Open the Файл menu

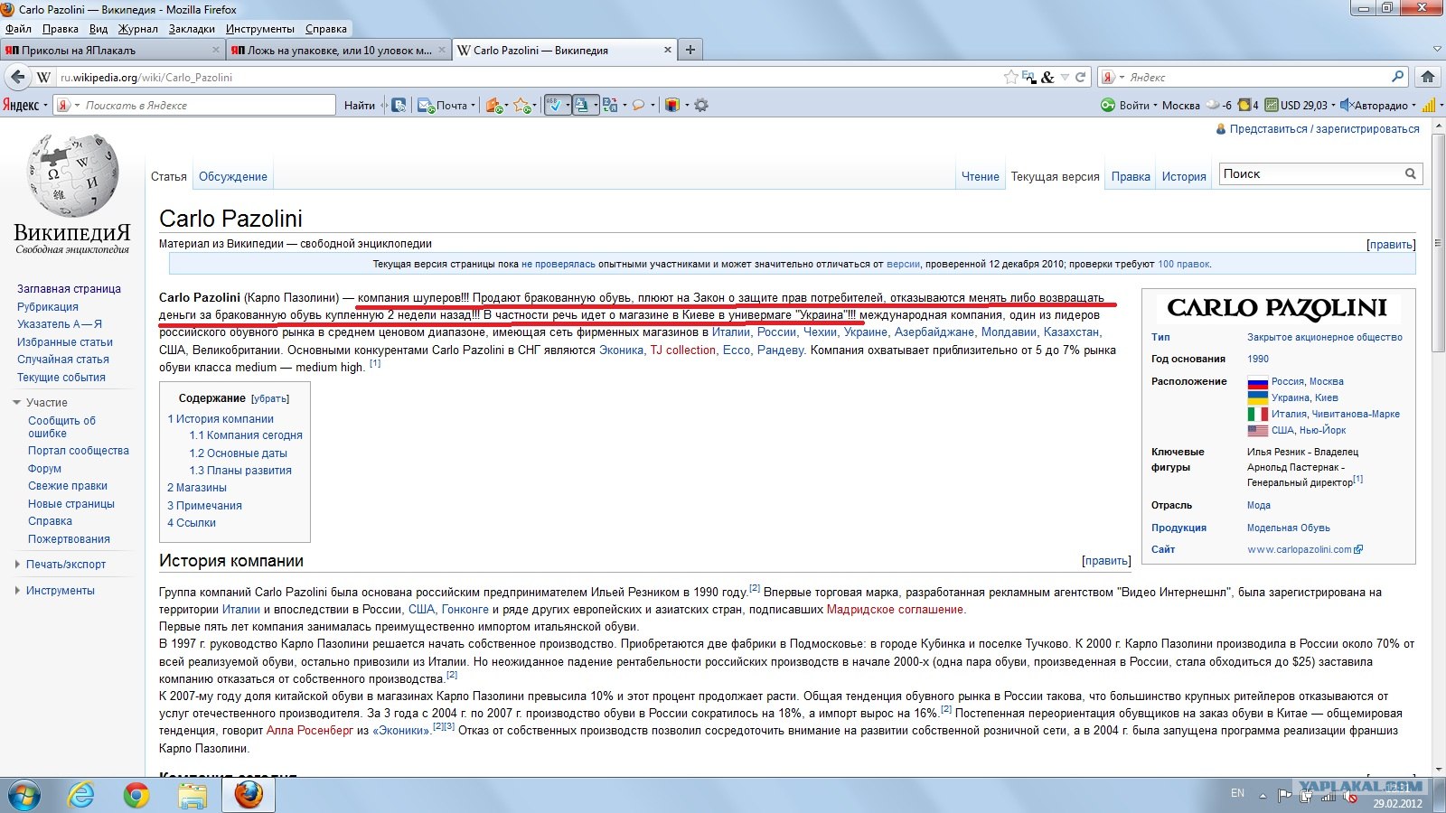click(18, 29)
